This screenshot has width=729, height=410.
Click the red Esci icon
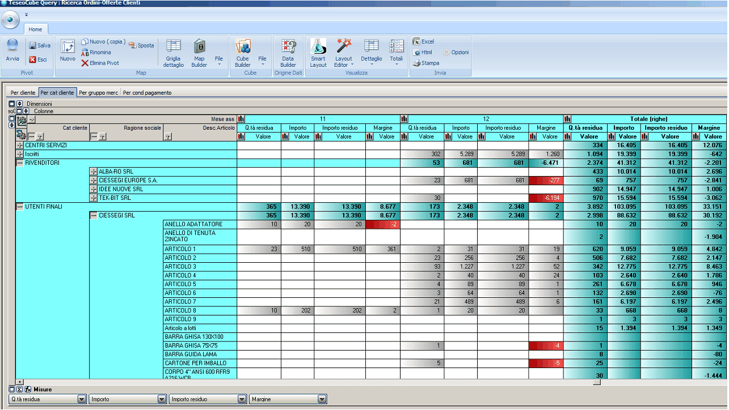[33, 59]
